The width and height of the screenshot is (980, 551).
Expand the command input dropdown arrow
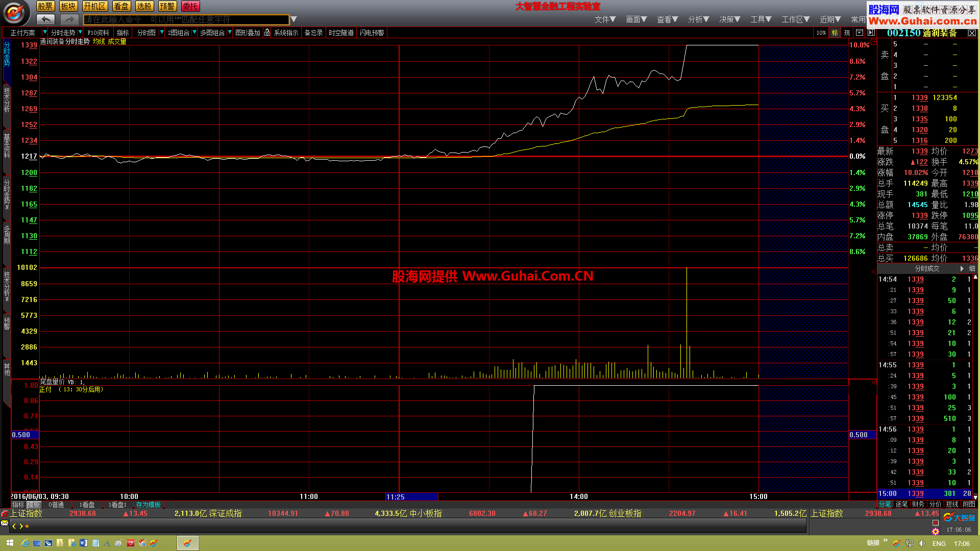293,19
